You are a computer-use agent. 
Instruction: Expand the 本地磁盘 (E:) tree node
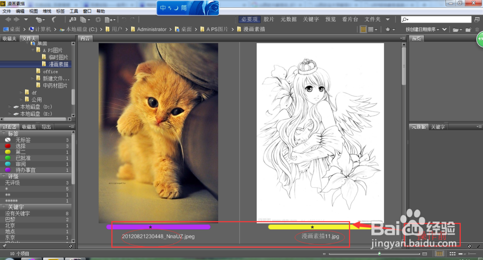coord(10,114)
